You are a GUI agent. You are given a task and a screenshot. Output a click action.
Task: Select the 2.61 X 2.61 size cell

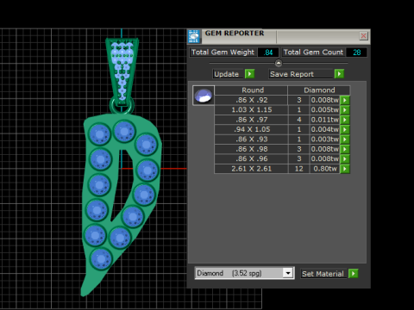point(251,169)
